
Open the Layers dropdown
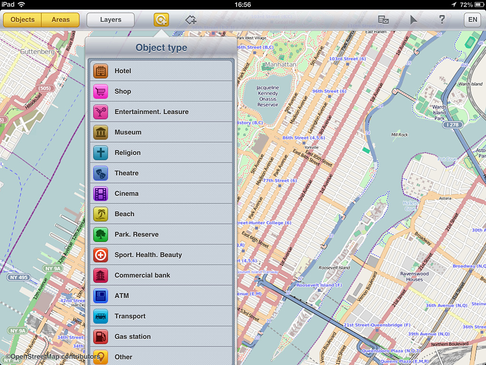point(111,20)
